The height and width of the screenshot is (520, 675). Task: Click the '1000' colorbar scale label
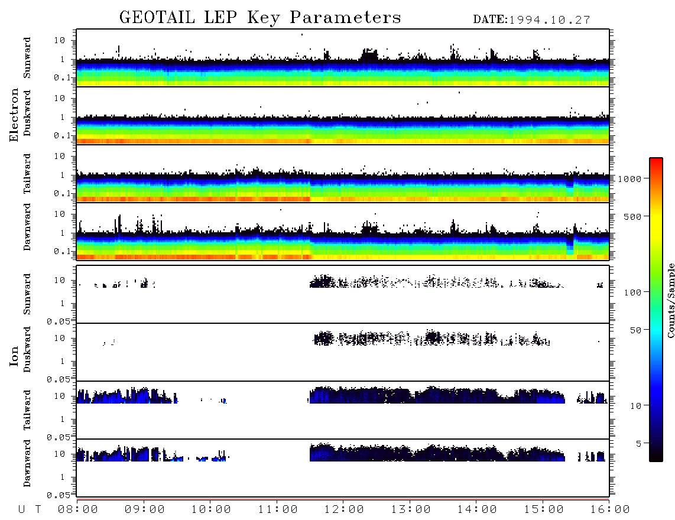[630, 178]
